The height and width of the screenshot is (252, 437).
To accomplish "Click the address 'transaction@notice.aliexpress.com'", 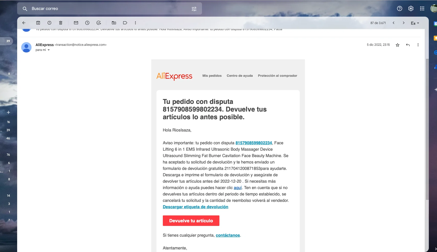I will click(81, 45).
